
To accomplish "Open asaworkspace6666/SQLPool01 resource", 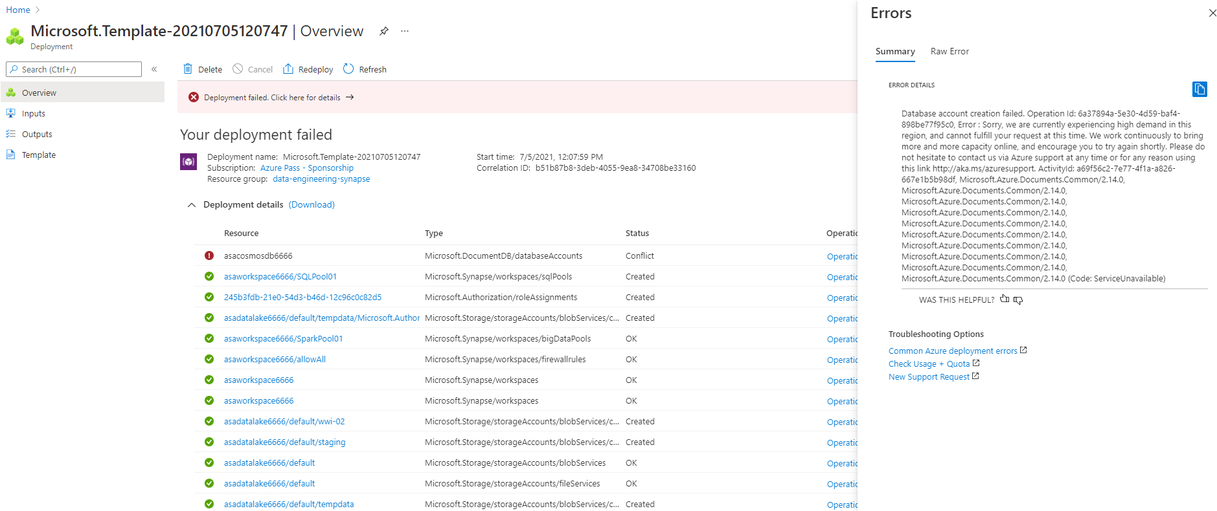I will pos(280,276).
